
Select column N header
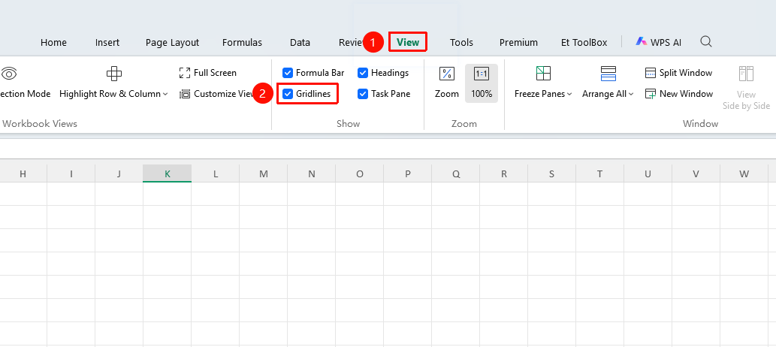(311, 173)
